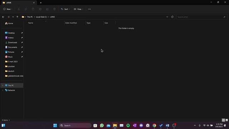The image size is (229, 129).
Task: Unpin Desktop using its pin icon
Action: (22, 33)
